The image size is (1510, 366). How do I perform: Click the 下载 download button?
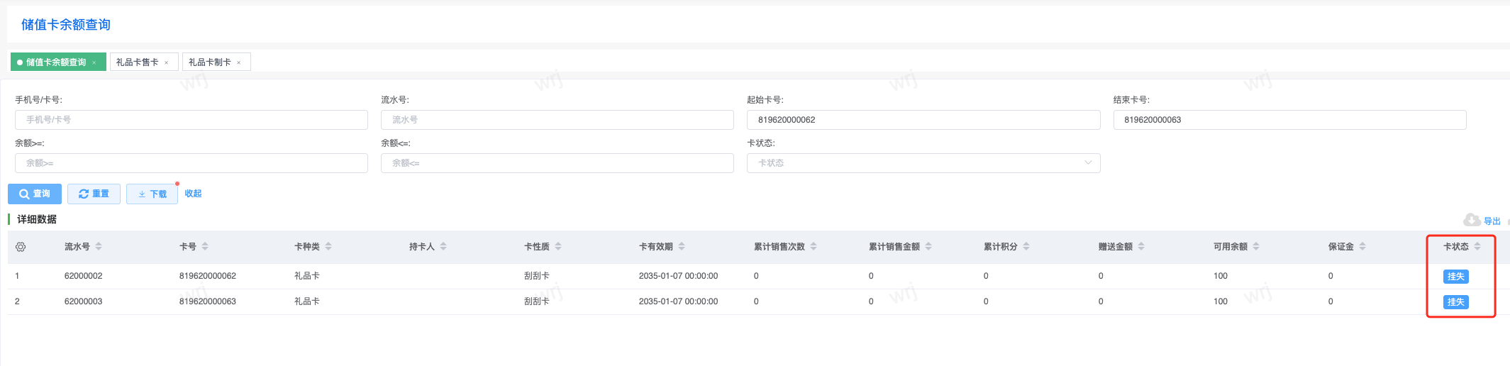(x=152, y=194)
